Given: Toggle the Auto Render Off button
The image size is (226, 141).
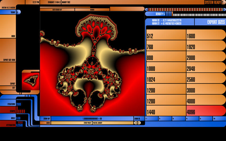Looking at the screenshot, I should 57,10.
